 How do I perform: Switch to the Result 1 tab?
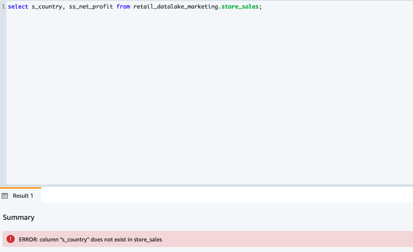21,196
